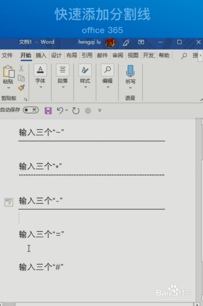The width and height of the screenshot is (203, 306).
Task: Click the Copy icon in clipboard group
Action: [21, 78]
